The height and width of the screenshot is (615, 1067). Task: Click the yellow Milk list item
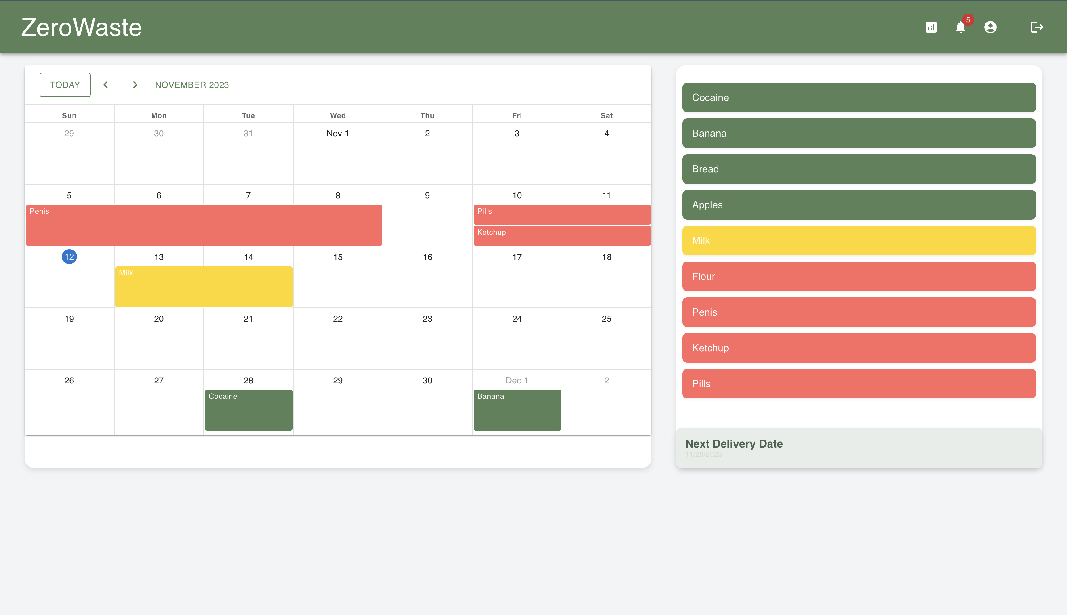pos(859,241)
